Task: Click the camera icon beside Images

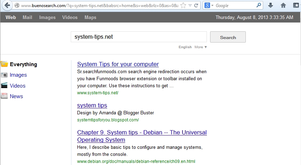Action: (4, 75)
